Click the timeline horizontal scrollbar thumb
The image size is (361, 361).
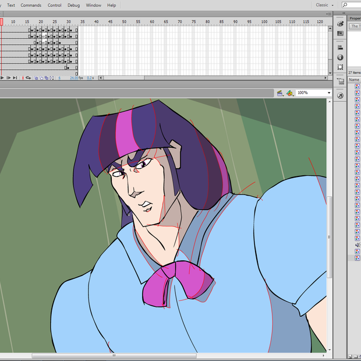[124, 78]
